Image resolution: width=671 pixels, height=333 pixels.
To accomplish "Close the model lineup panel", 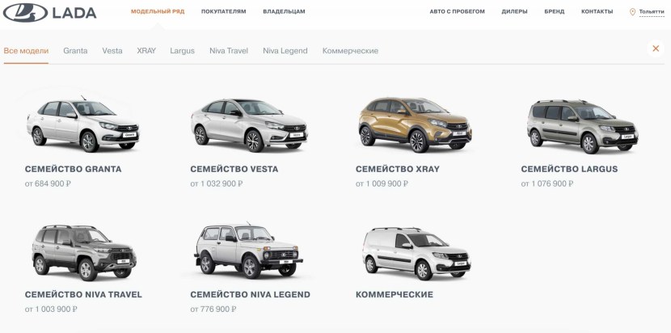I will click(x=656, y=48).
